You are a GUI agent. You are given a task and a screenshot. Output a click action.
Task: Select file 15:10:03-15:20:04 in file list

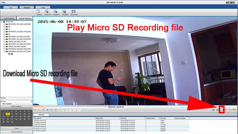[x=111, y=130]
